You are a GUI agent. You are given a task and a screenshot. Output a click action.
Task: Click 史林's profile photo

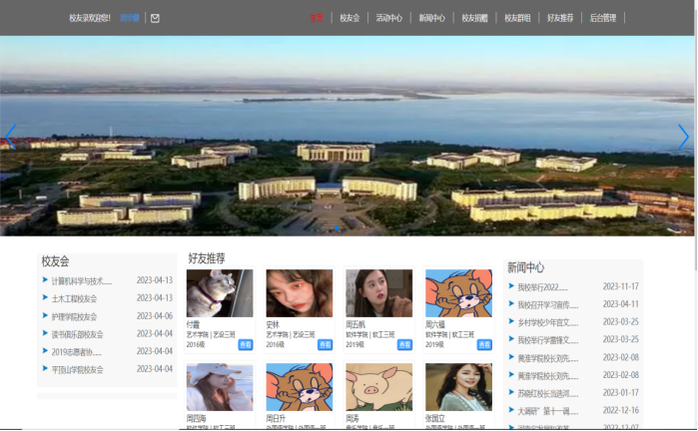300,293
